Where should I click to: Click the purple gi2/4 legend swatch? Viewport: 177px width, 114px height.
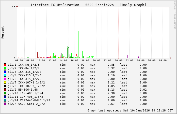[x=5, y=104]
